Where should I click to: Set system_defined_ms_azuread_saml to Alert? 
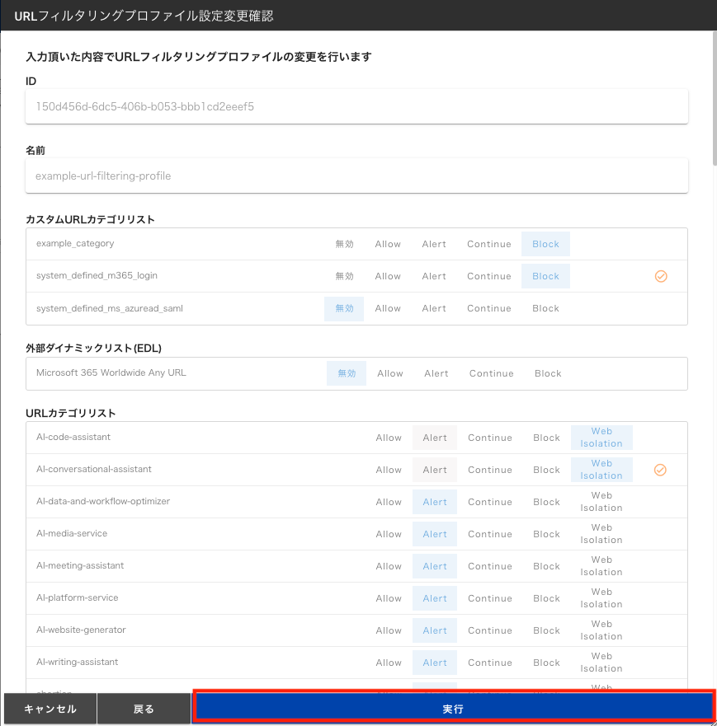434,309
